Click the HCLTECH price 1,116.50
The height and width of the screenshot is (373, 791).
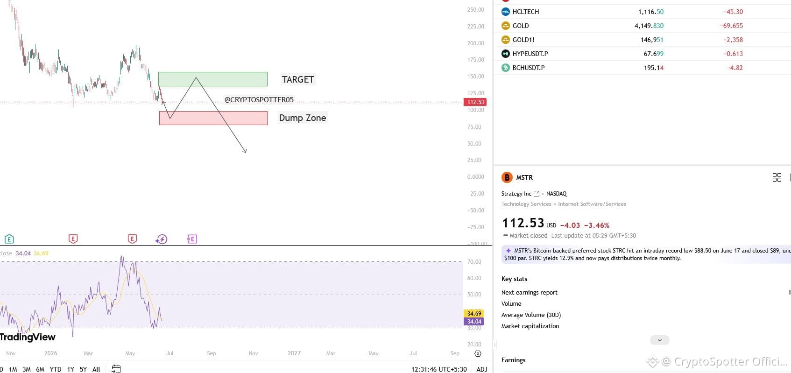click(x=651, y=12)
